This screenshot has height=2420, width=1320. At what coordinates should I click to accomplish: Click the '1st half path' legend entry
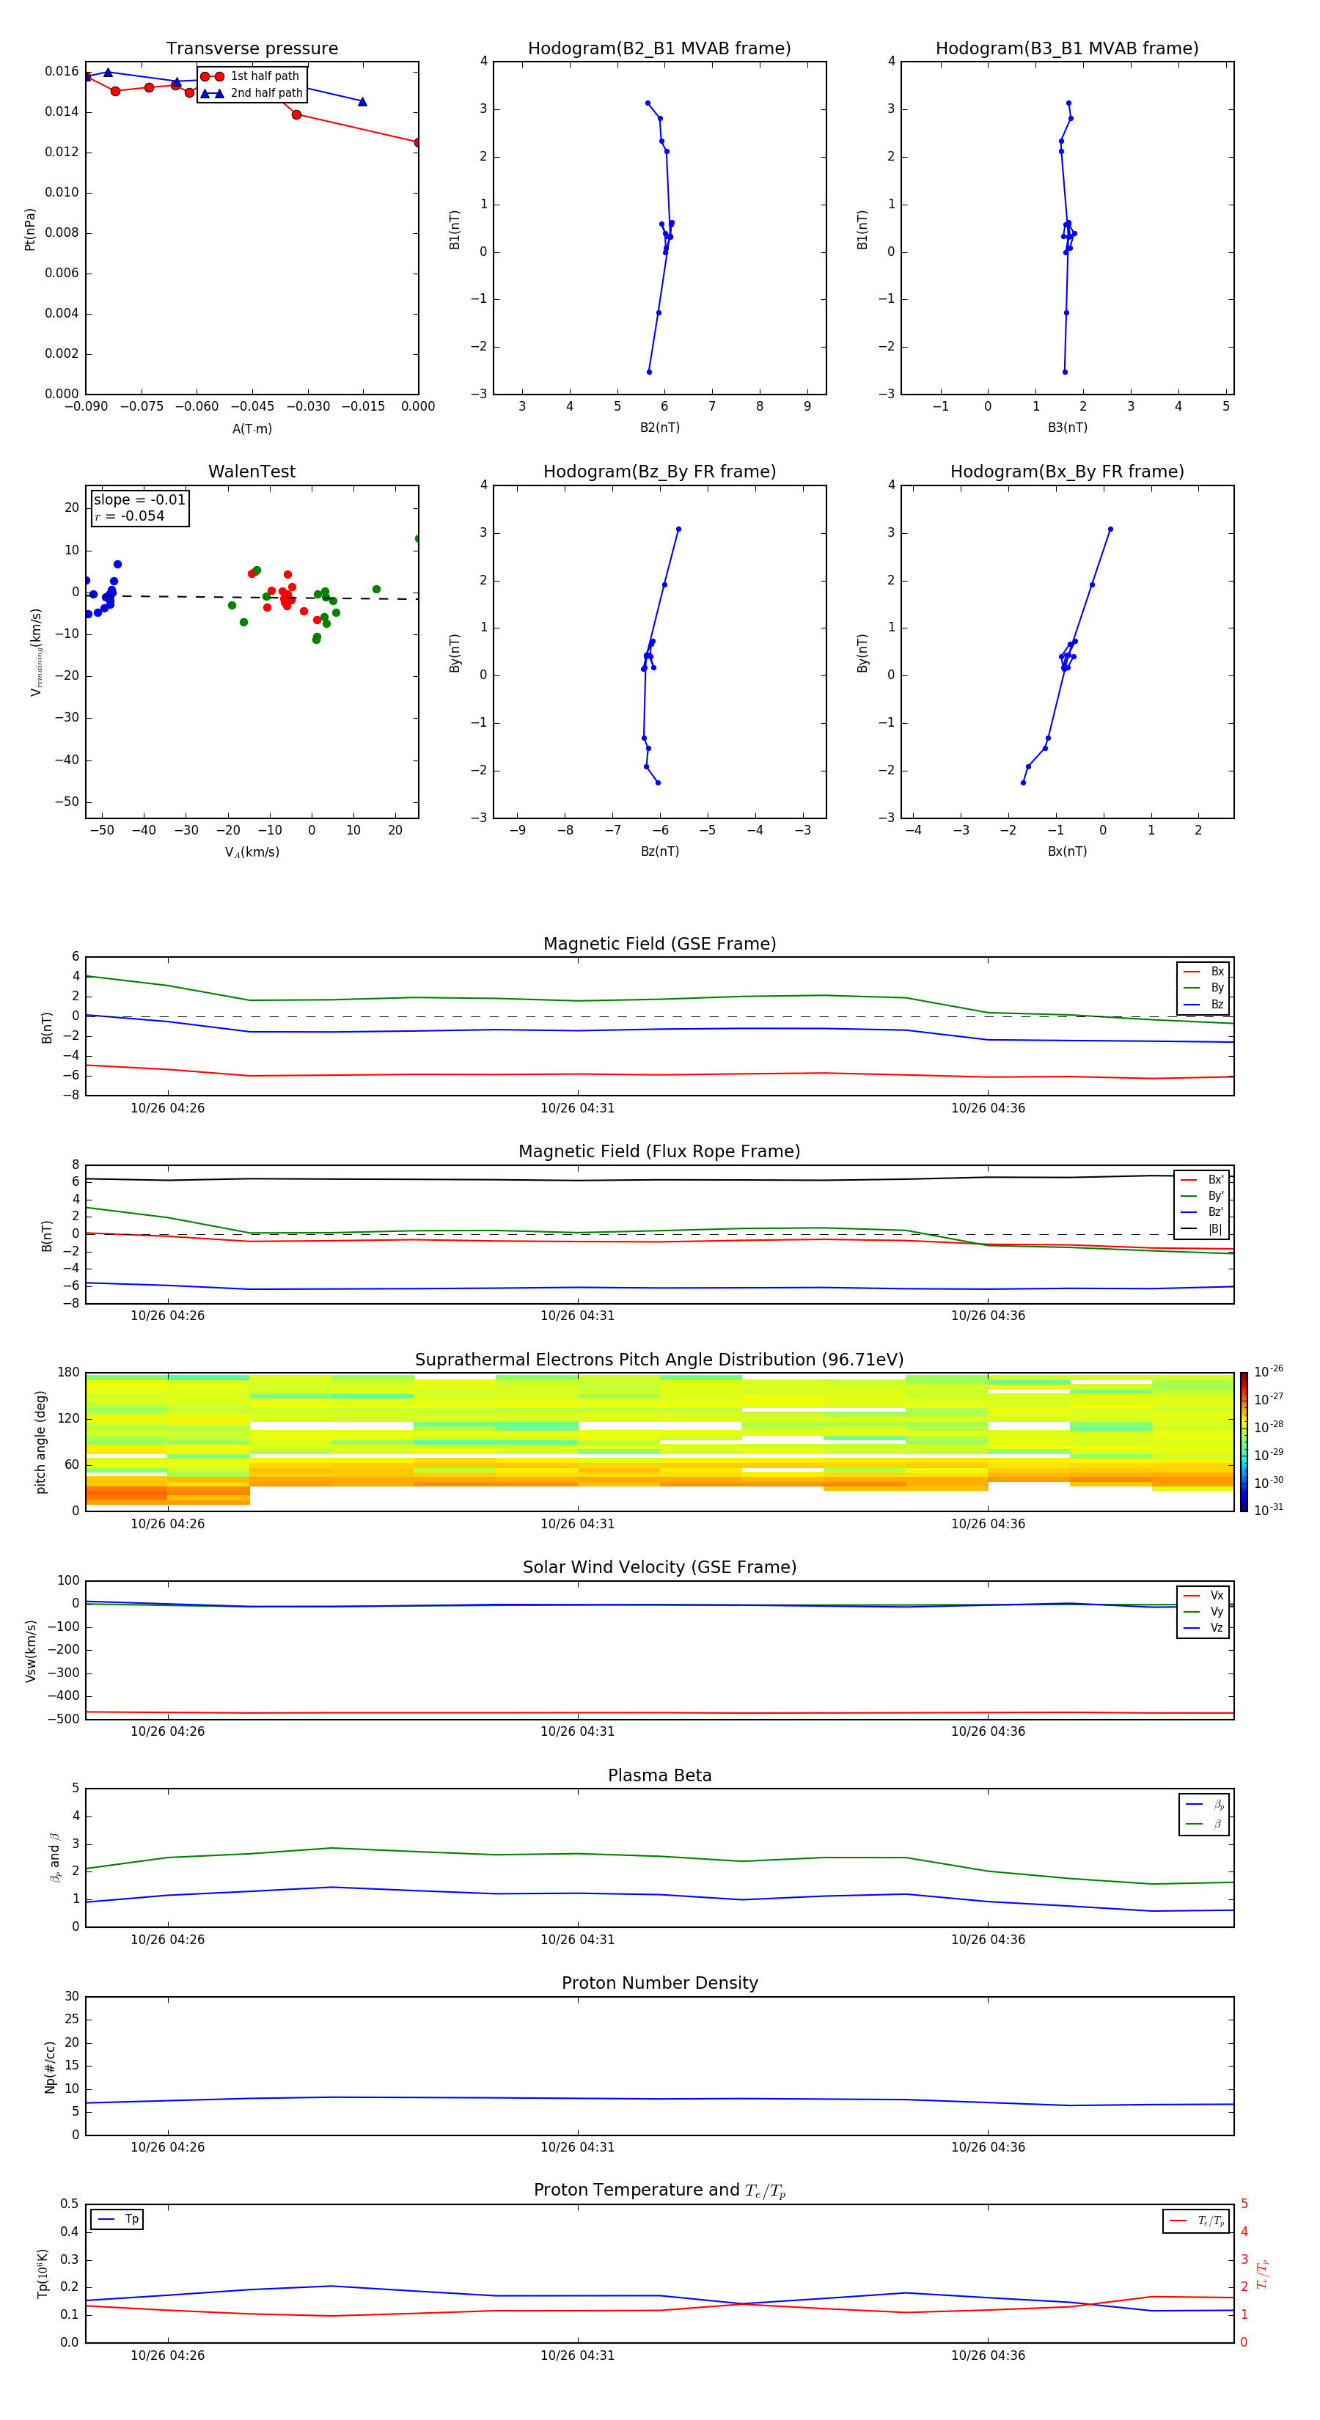coord(251,76)
